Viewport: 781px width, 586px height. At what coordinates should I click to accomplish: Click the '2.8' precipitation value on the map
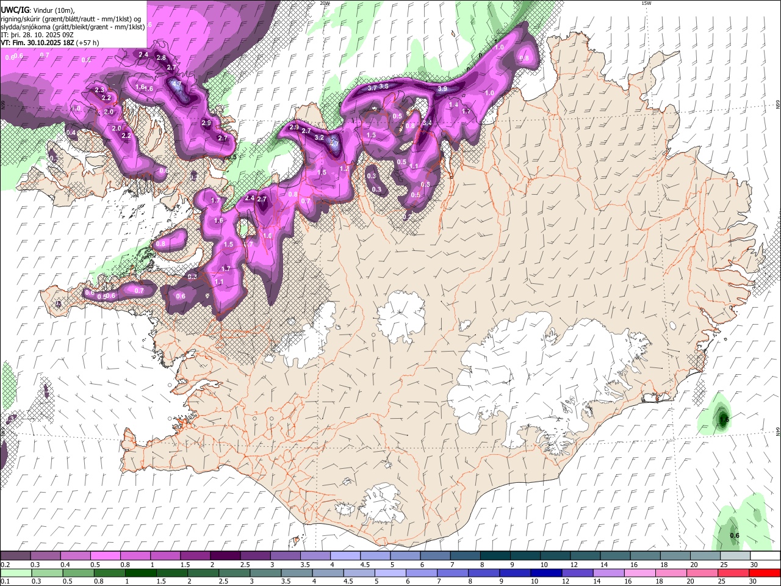point(161,57)
